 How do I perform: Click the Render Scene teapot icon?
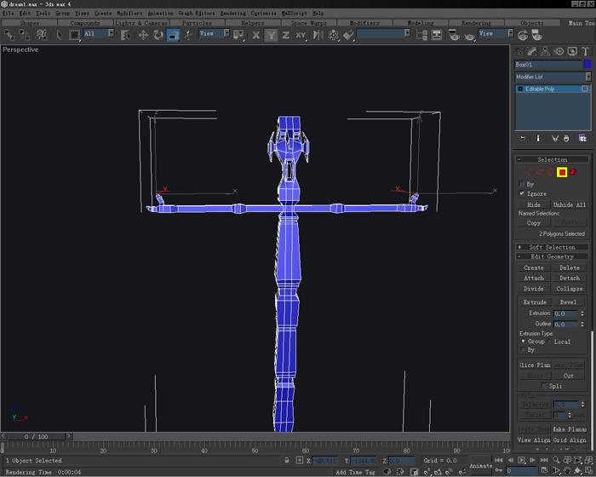tap(454, 36)
